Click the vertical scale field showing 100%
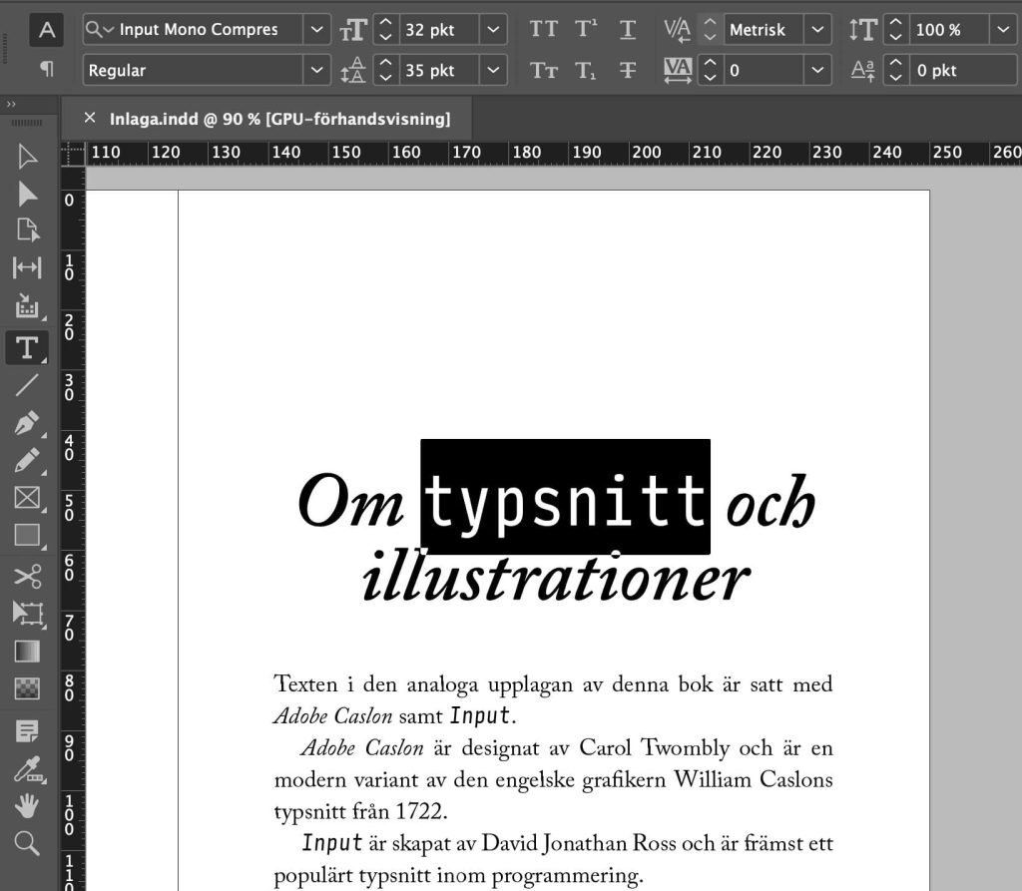The height and width of the screenshot is (891, 1022). point(943,30)
